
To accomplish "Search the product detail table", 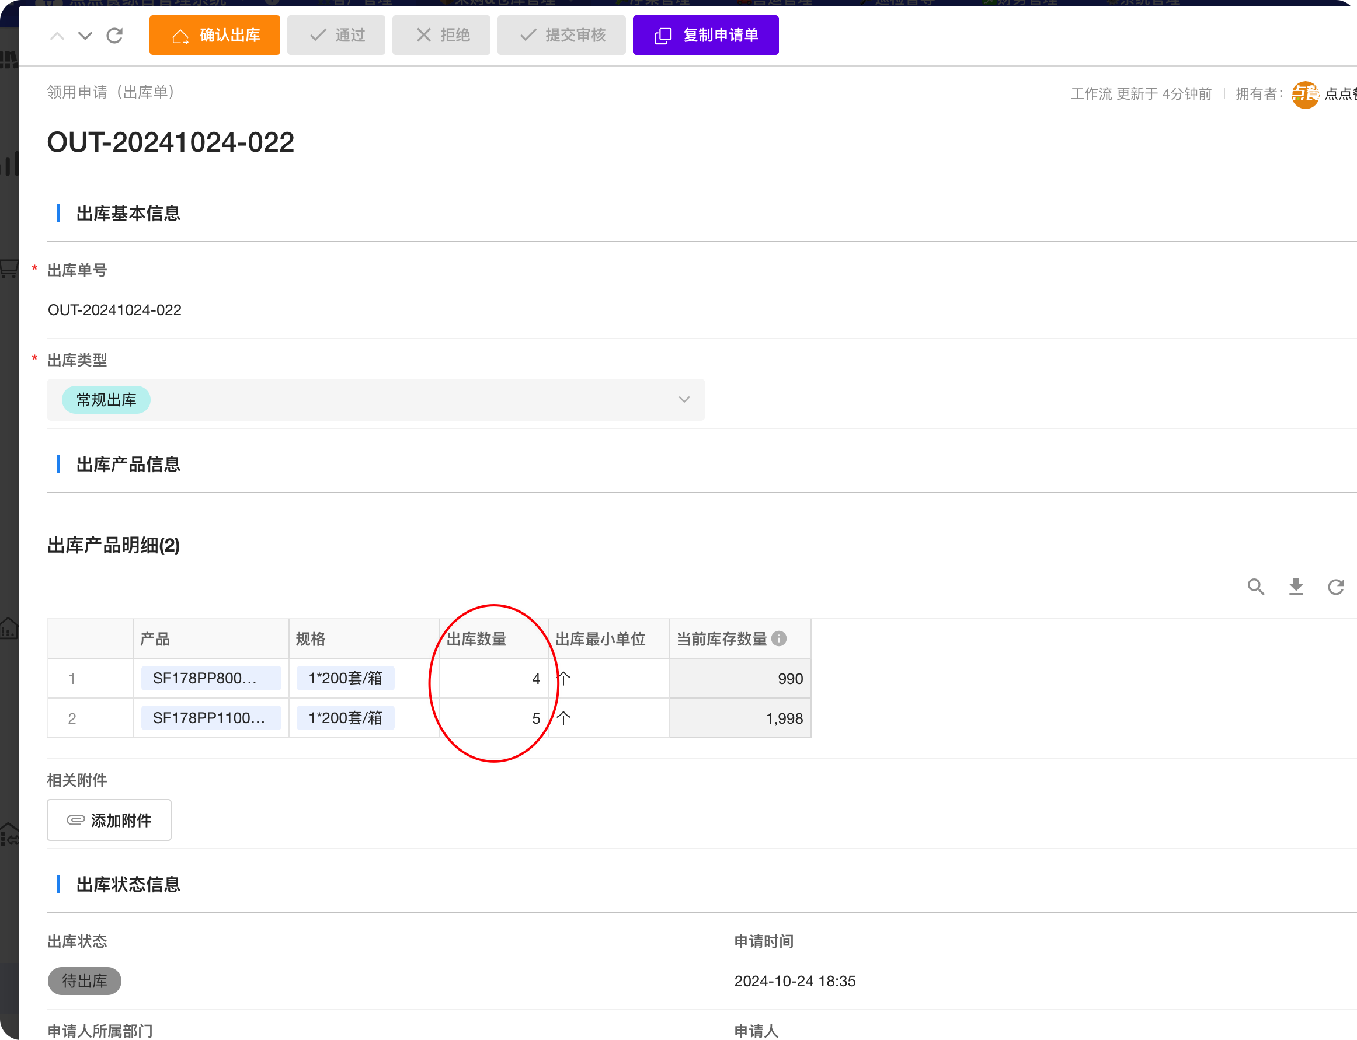I will [x=1255, y=586].
